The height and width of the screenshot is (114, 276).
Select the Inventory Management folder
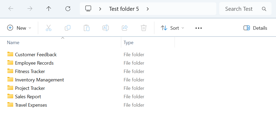point(39,80)
